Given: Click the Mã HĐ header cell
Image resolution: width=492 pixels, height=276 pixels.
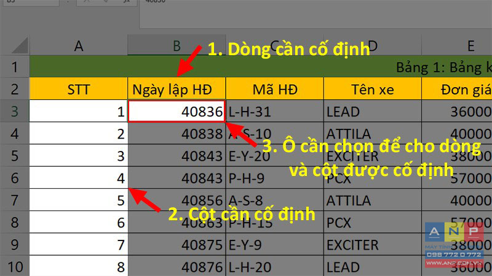Looking at the screenshot, I should click(274, 89).
